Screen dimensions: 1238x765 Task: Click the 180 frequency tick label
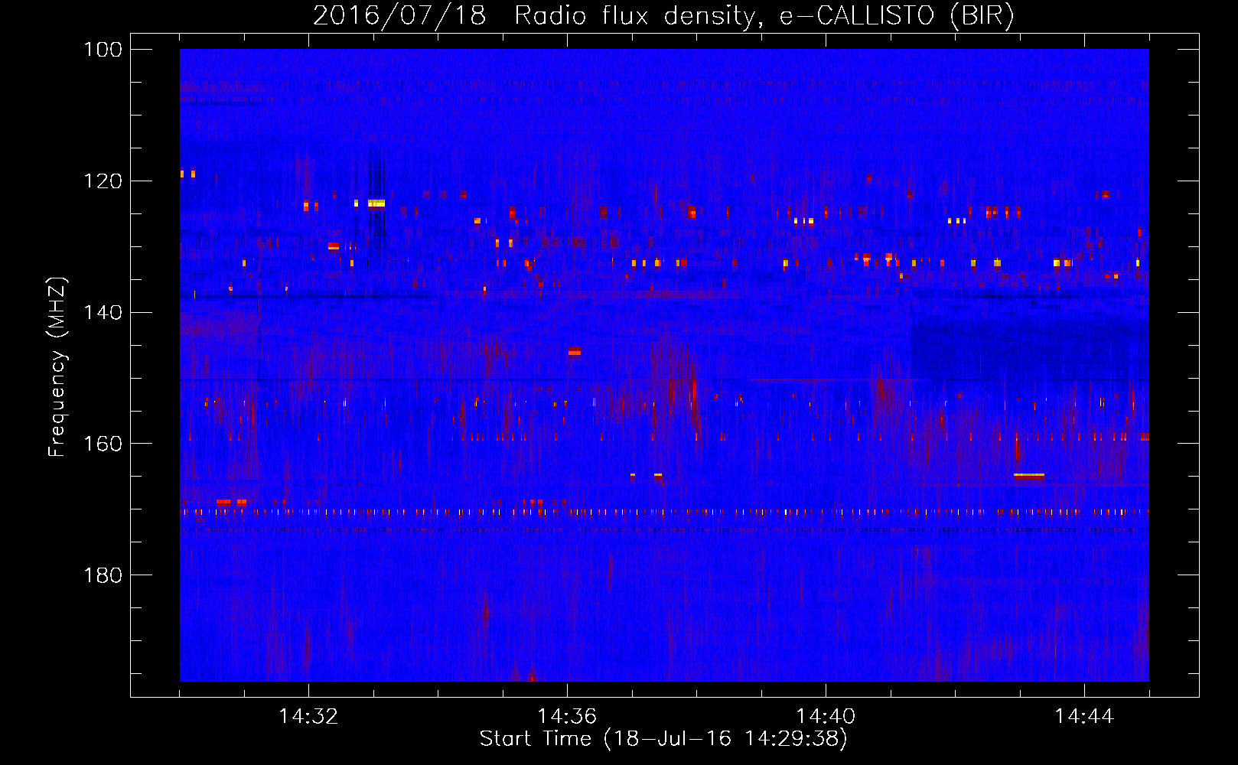(x=103, y=575)
